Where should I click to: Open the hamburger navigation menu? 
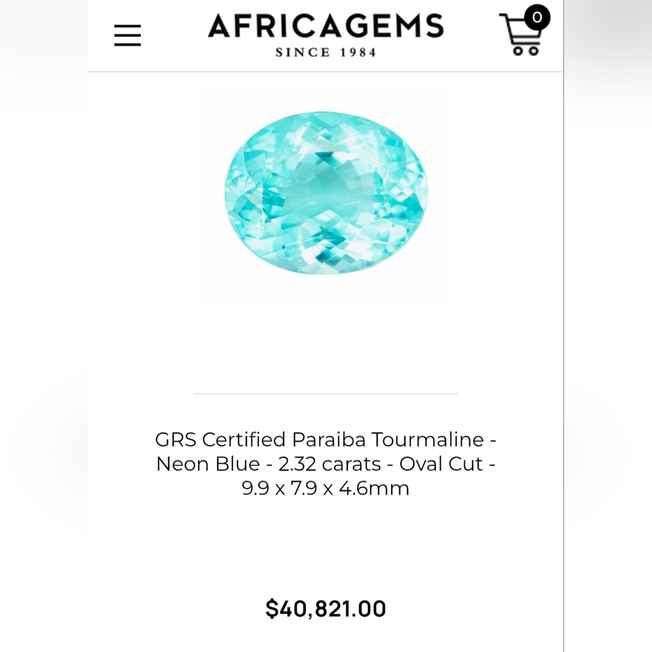128,36
